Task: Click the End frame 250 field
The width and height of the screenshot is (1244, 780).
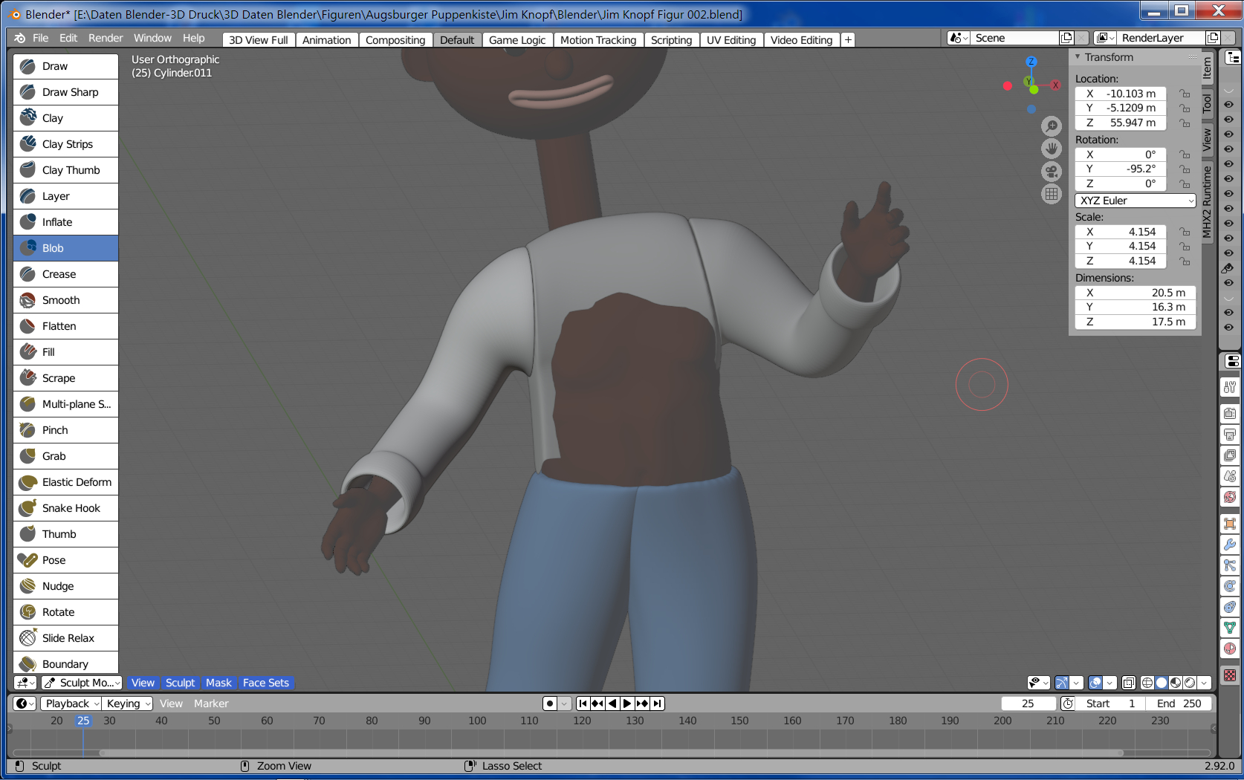Action: tap(1179, 703)
